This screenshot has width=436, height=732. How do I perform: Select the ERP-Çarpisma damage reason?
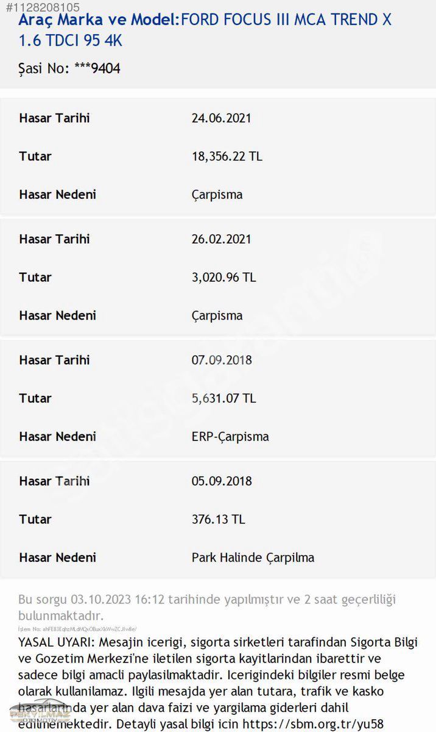point(230,436)
